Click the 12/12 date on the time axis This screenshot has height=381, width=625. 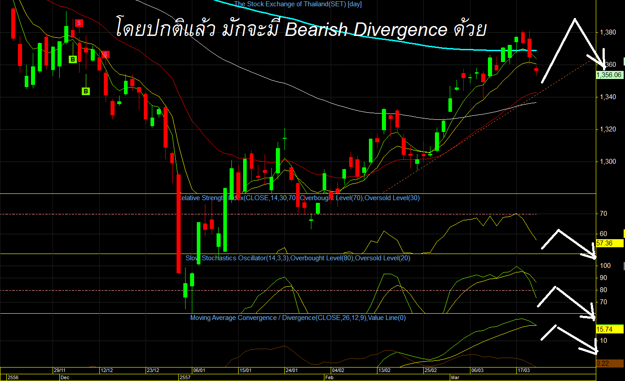pos(107,371)
